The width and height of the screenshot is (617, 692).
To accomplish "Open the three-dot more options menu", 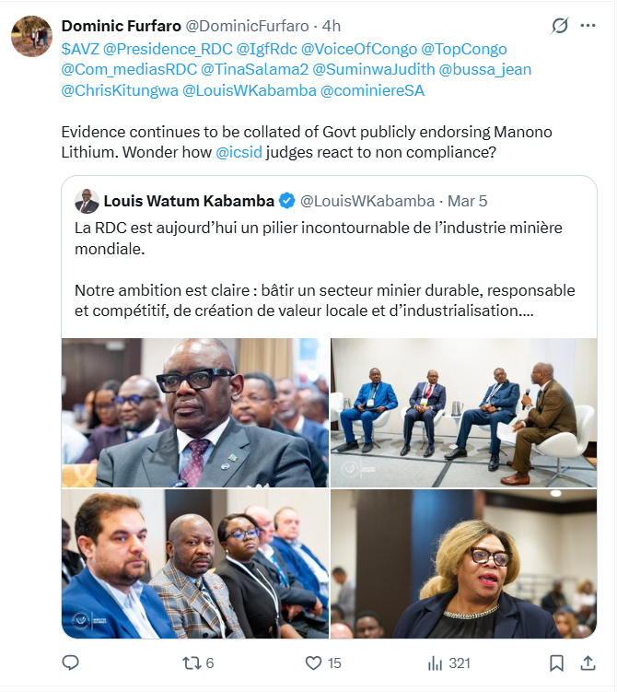I will (588, 26).
